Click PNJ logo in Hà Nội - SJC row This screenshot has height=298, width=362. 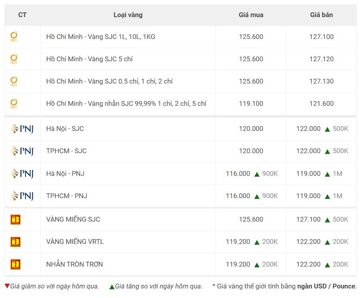tap(22, 129)
